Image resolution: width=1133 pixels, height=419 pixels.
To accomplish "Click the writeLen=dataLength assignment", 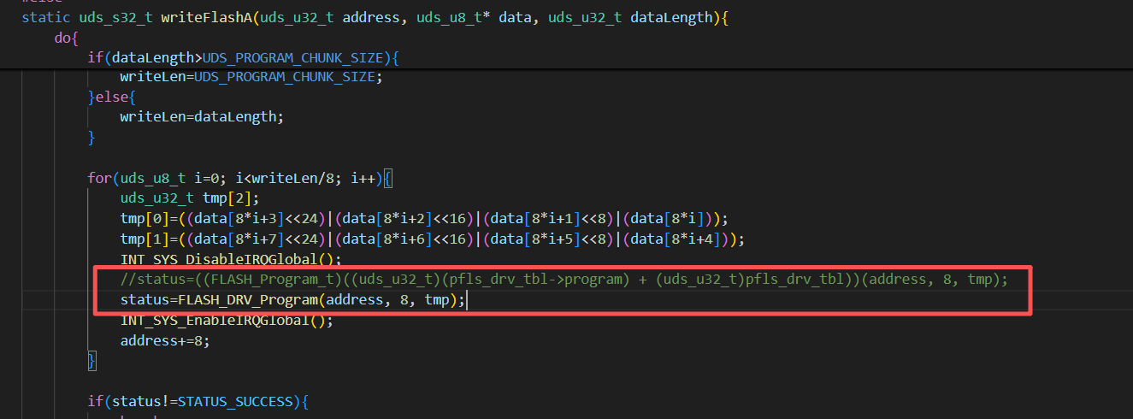I will pyautogui.click(x=201, y=116).
